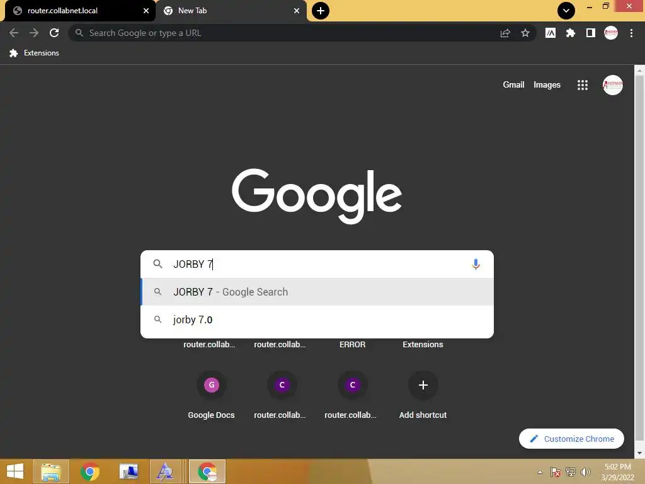The image size is (645, 484).
Task: Start voice search with microphone
Action: (x=476, y=264)
